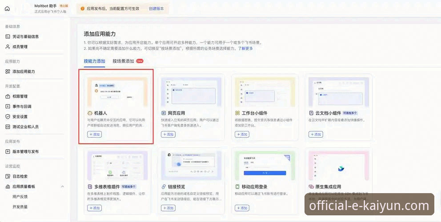Click the 添加应用能力 grid icon
The image size is (441, 222).
pyautogui.click(x=8, y=71)
